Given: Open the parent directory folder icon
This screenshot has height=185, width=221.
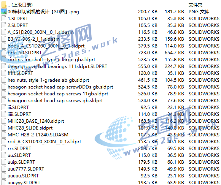Looking at the screenshot, I should pos(4,5).
